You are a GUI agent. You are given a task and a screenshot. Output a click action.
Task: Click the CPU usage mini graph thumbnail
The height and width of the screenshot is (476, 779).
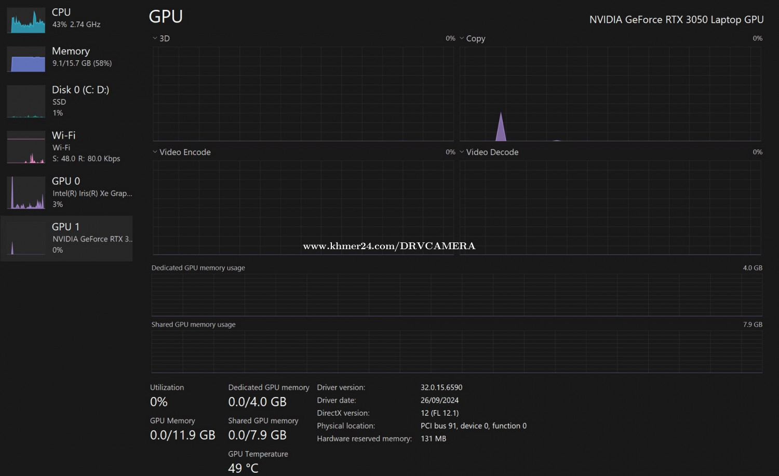tap(26, 20)
